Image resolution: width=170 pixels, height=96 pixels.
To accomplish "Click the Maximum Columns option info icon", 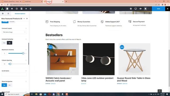I will pyautogui.click(x=26, y=50).
